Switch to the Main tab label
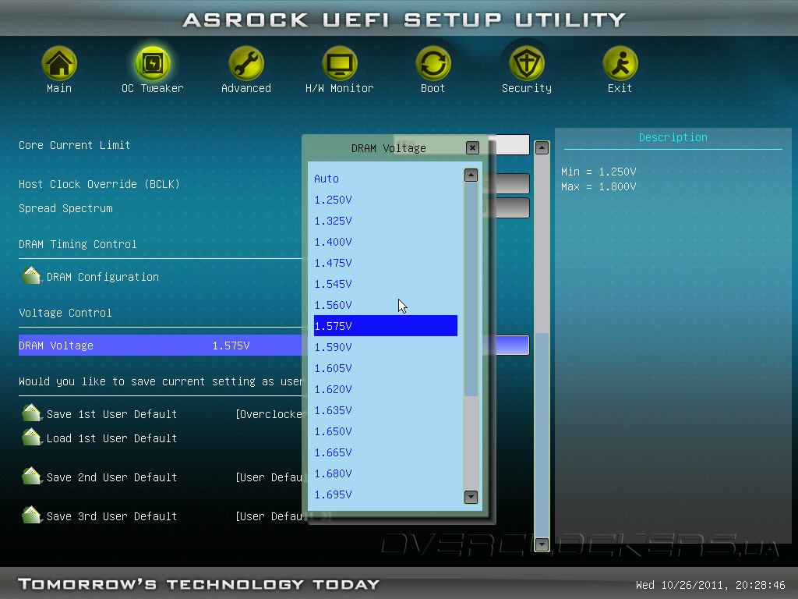This screenshot has height=599, width=798. [x=59, y=88]
